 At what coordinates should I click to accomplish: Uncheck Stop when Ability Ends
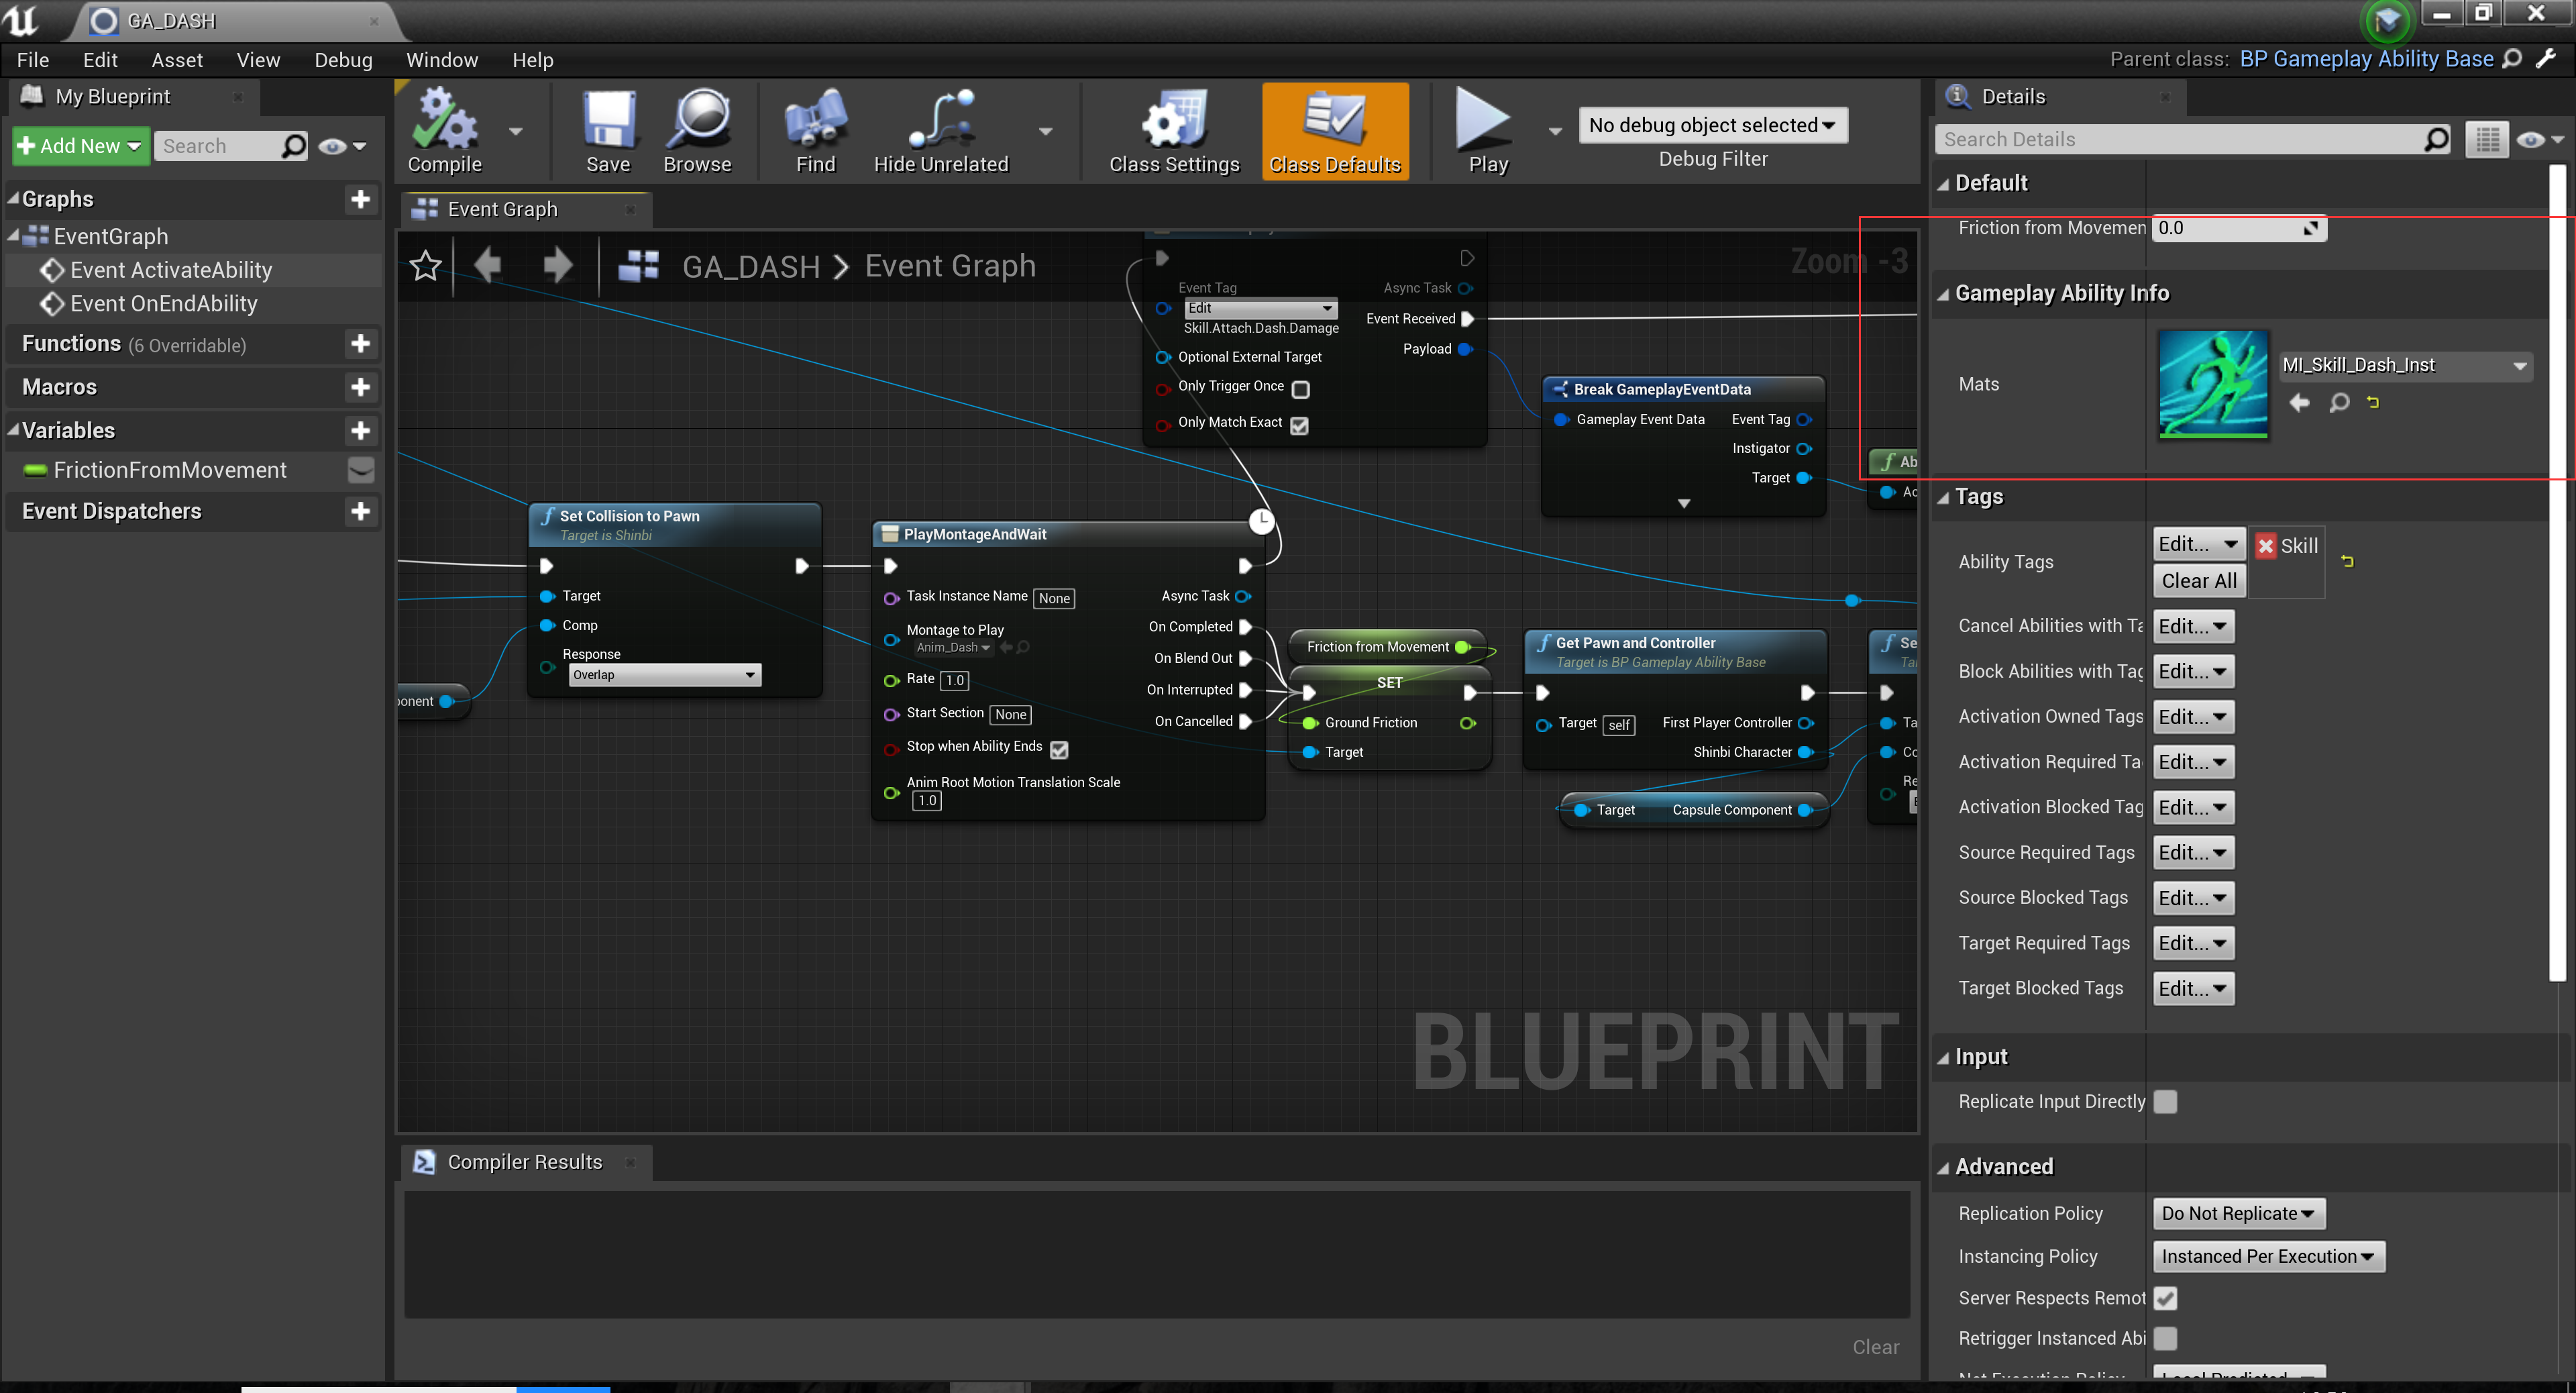coord(1059,749)
